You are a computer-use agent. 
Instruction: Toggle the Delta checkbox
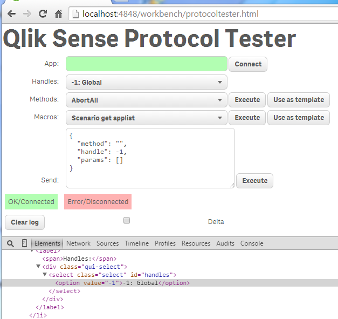click(127, 220)
